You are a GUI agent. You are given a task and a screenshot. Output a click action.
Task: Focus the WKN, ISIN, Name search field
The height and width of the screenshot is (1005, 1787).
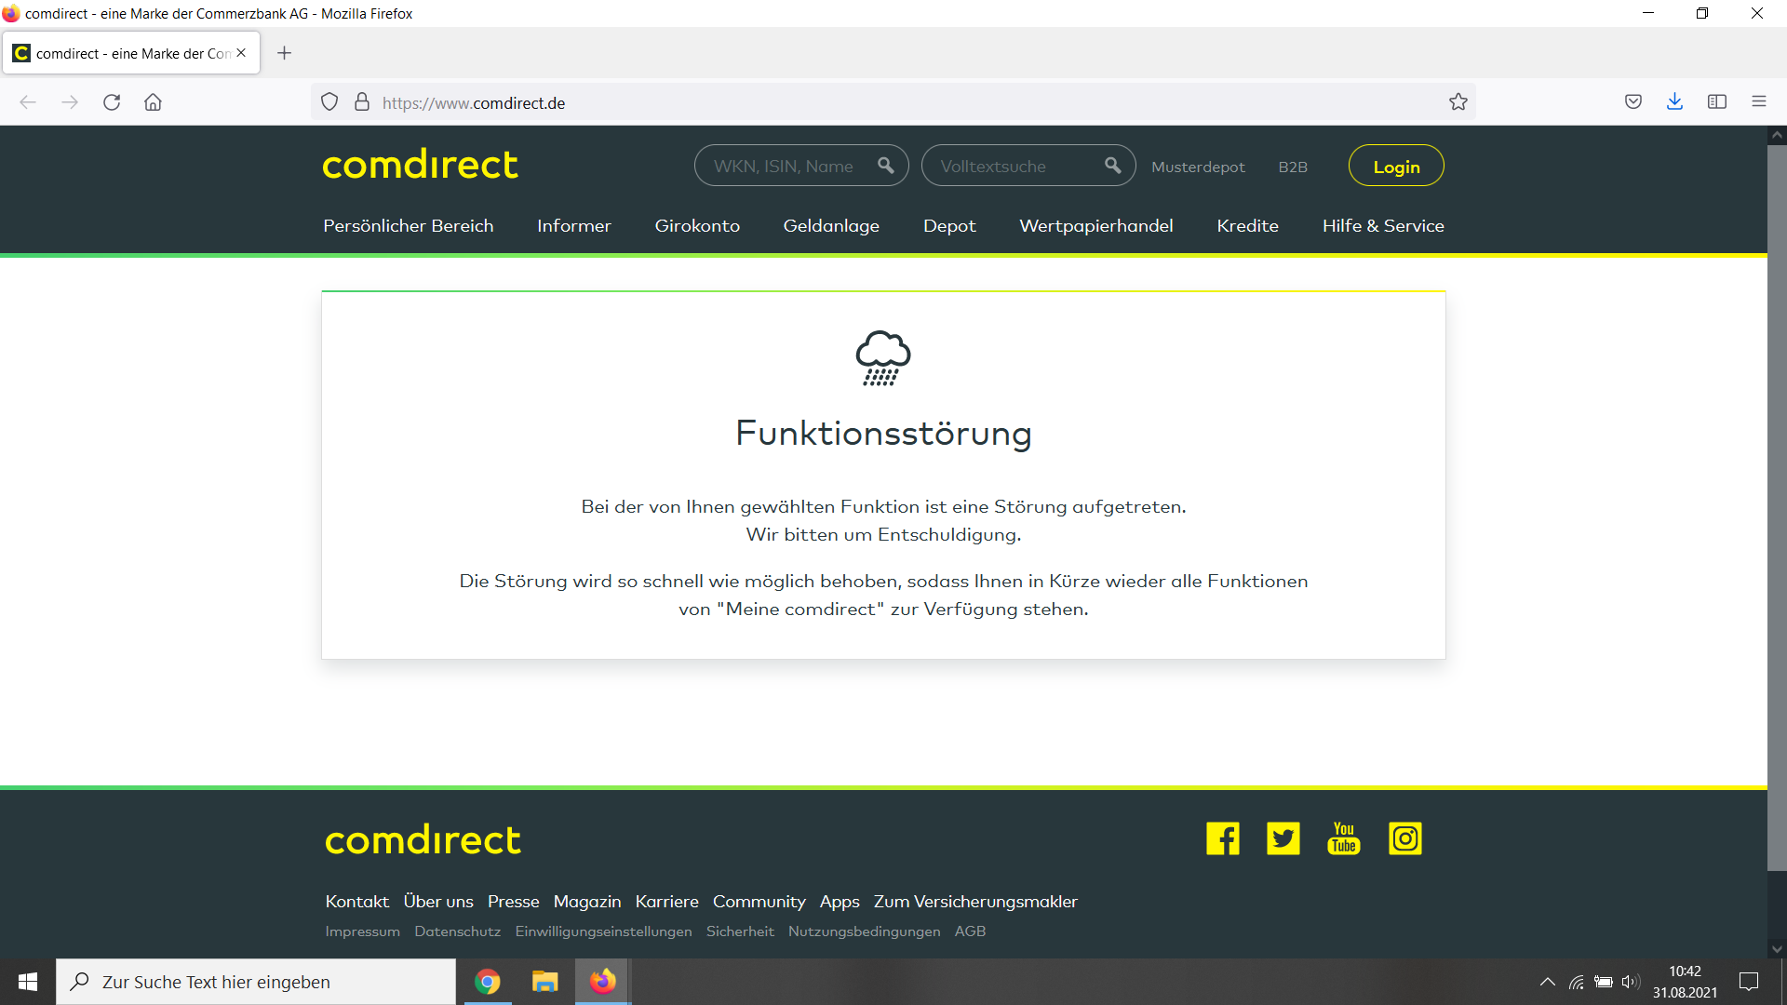coord(786,166)
